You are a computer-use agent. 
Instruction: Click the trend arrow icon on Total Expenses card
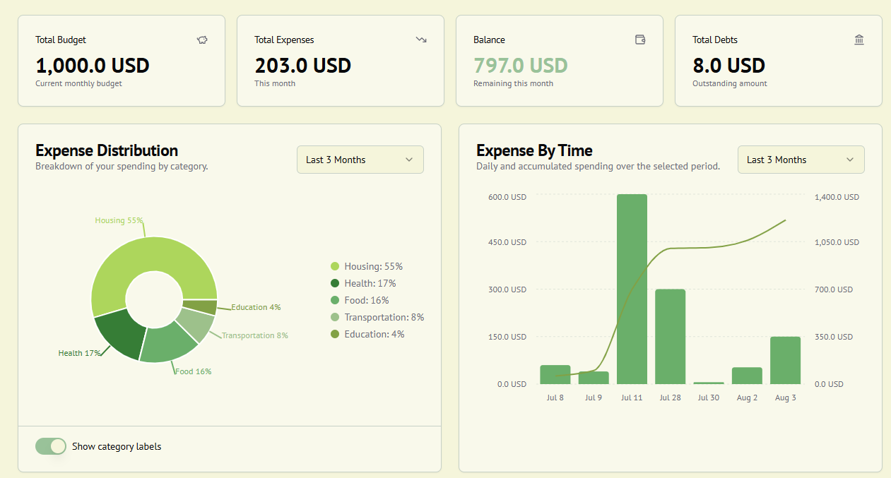(421, 40)
